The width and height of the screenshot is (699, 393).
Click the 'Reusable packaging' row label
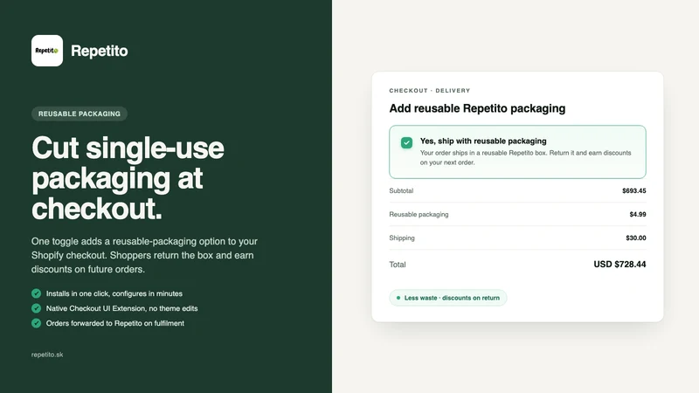coord(419,214)
